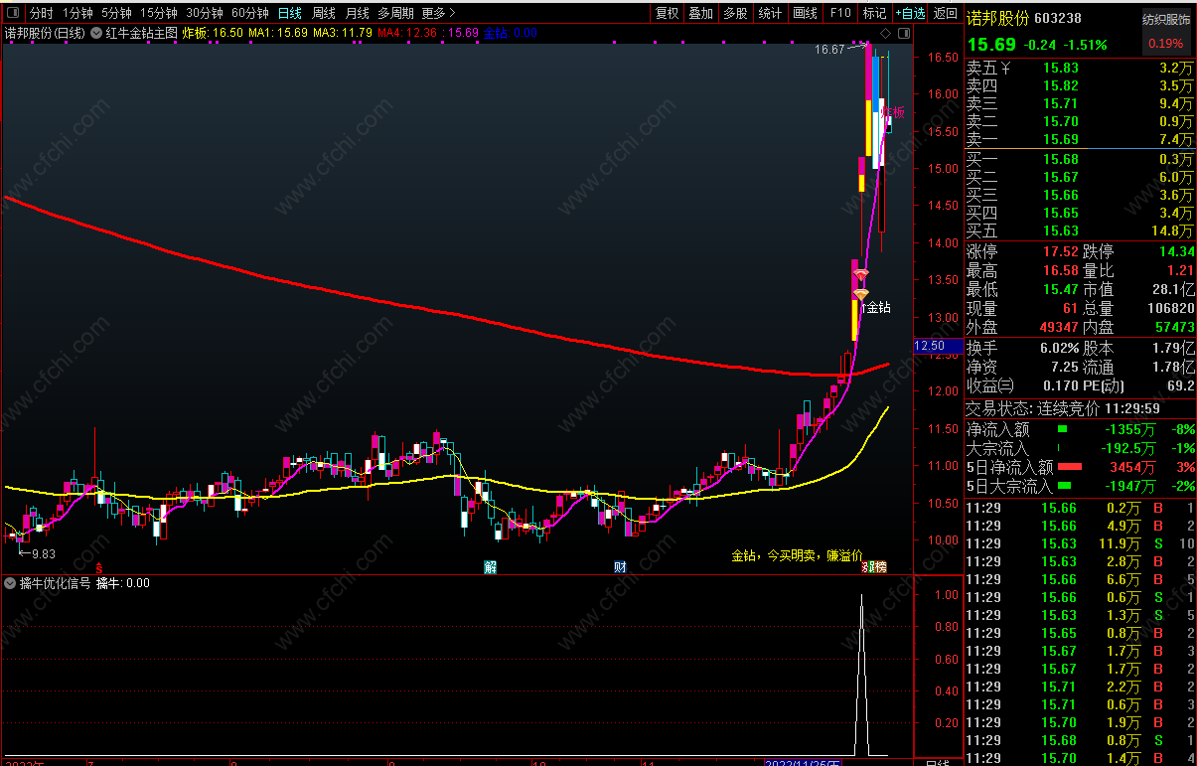1197x766 pixels.
Task: Click the 跌停 limit-down value 14.34
Action: [1175, 251]
